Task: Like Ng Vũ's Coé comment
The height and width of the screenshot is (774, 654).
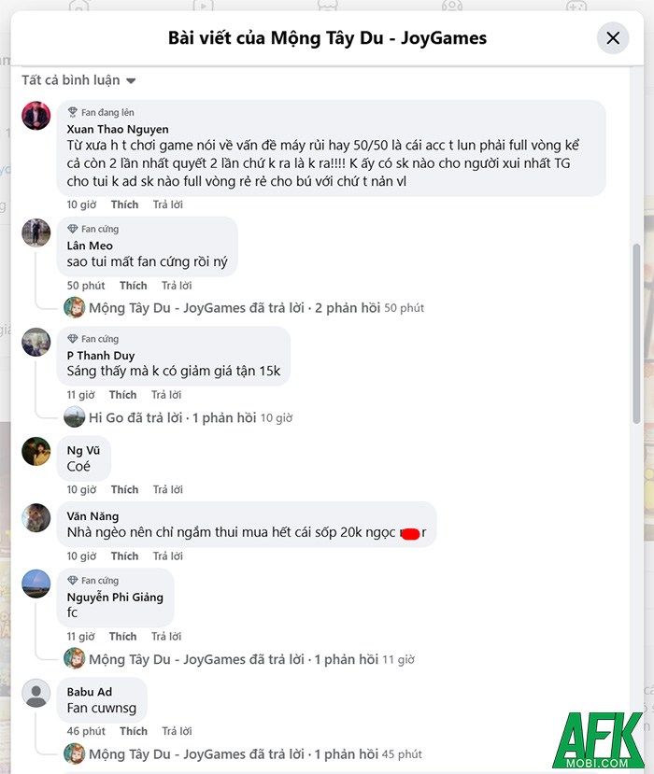Action: point(124,489)
